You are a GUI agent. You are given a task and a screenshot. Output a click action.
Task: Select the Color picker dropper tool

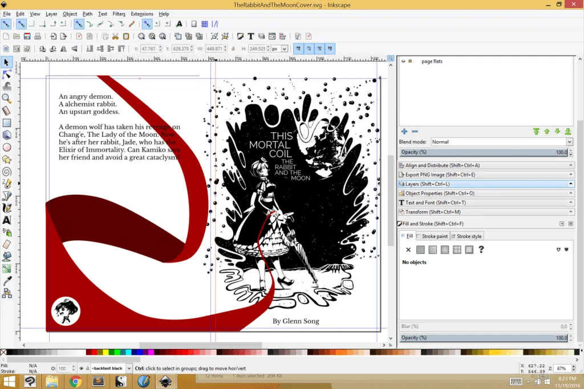click(x=7, y=281)
